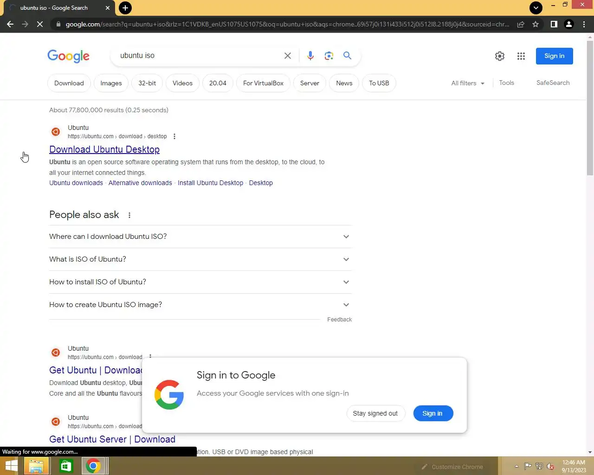Choose Stay signed out in popup
The width and height of the screenshot is (594, 475).
(375, 414)
